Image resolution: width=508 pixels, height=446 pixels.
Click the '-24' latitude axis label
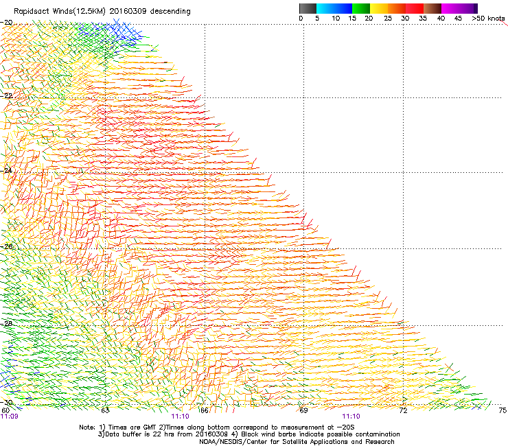6,170
